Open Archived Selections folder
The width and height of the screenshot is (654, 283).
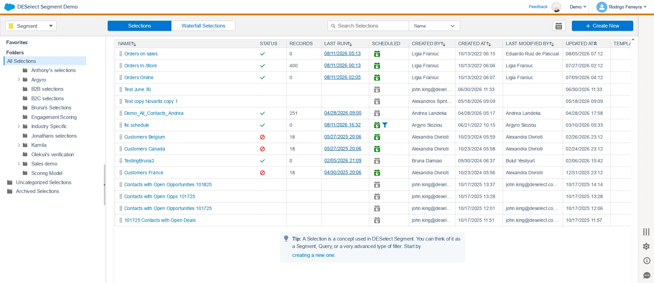(x=37, y=191)
